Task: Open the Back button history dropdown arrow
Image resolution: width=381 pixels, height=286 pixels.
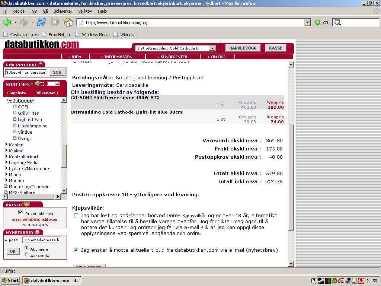Action: point(15,22)
